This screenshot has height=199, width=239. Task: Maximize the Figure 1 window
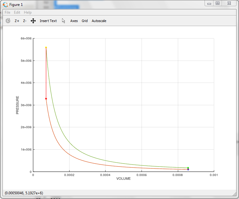pyautogui.click(x=218, y=3)
